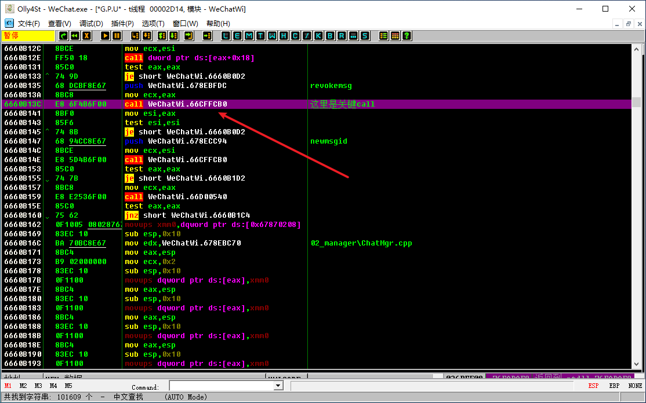This screenshot has width=646, height=403.
Task: Click the M2 button in command bar
Action: tap(23, 386)
